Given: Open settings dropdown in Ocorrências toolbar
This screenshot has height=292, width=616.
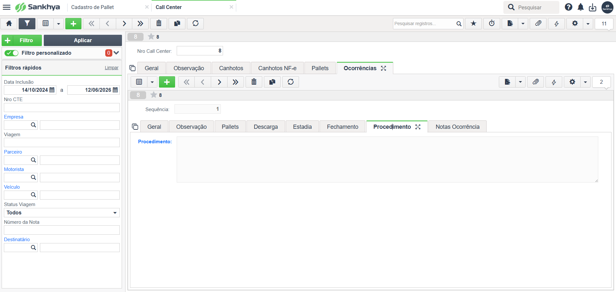Looking at the screenshot, I should tap(585, 82).
